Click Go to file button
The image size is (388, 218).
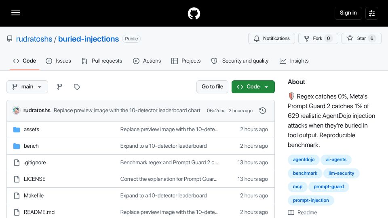212,87
